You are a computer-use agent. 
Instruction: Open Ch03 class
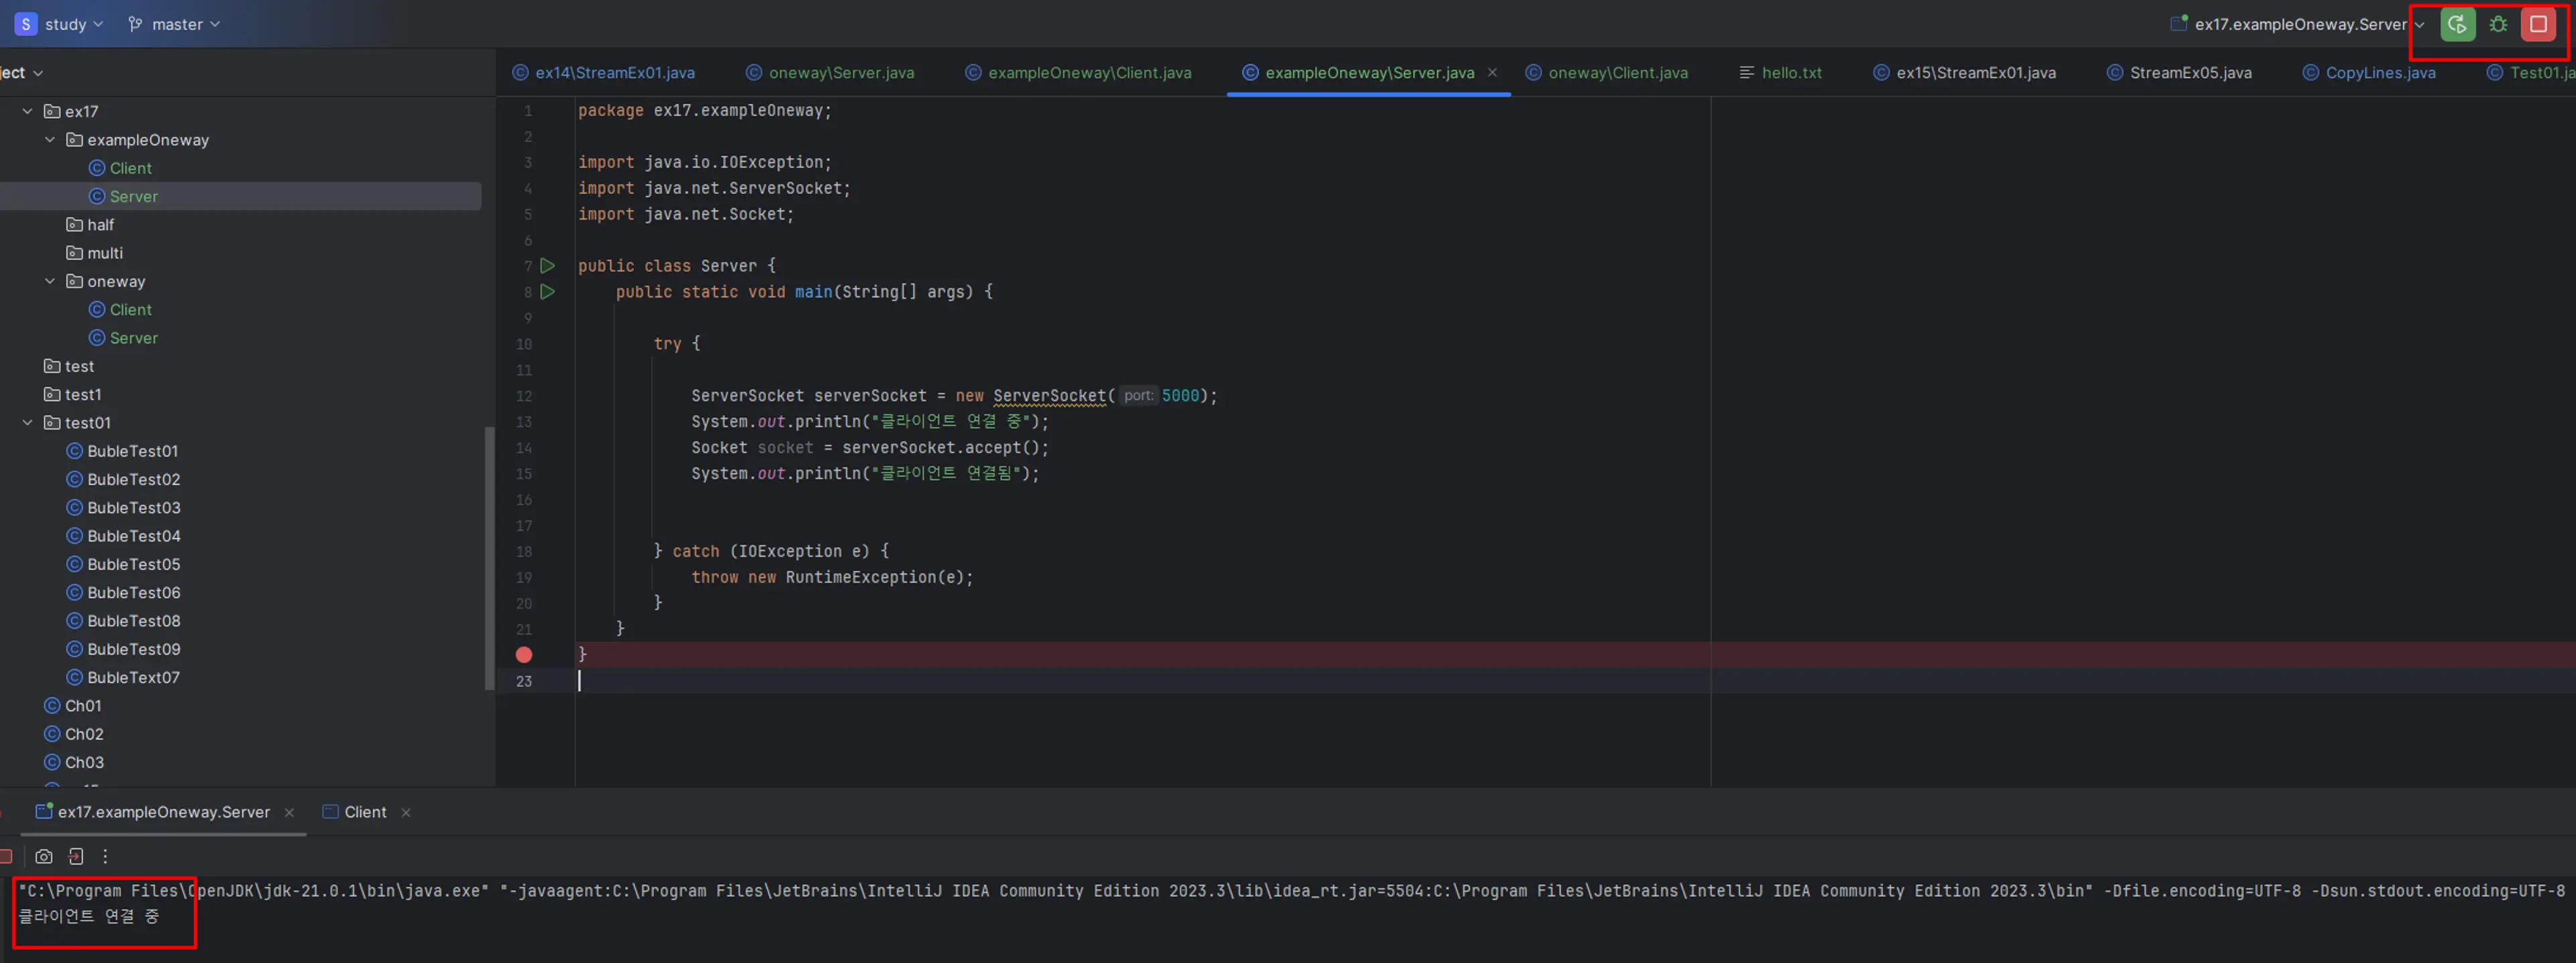[x=74, y=762]
